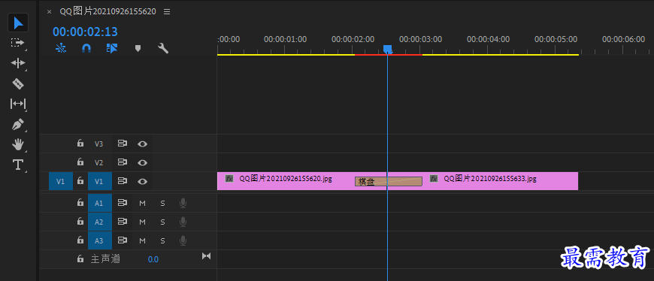
Task: Toggle timeline snapping magnet
Action: pyautogui.click(x=86, y=48)
